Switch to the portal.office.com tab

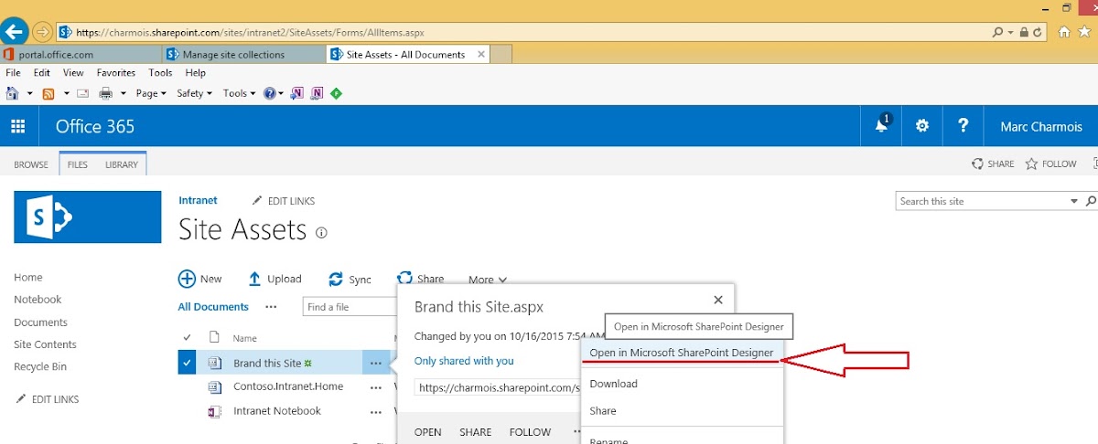click(81, 55)
